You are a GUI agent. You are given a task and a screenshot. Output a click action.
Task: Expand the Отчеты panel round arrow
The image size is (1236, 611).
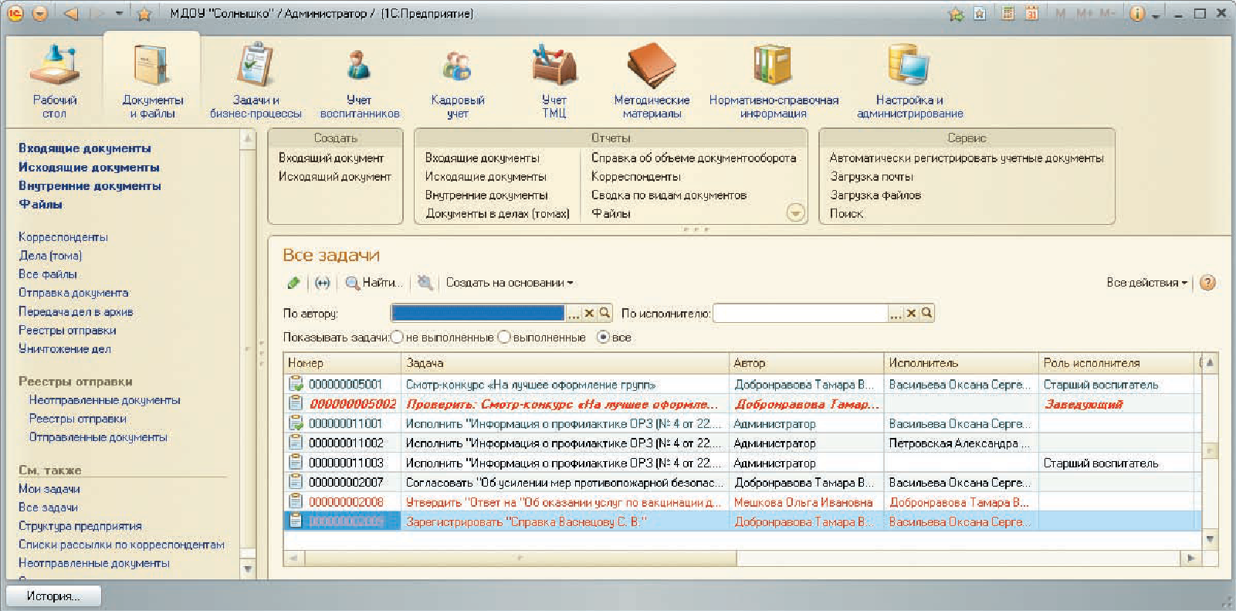pyautogui.click(x=795, y=212)
